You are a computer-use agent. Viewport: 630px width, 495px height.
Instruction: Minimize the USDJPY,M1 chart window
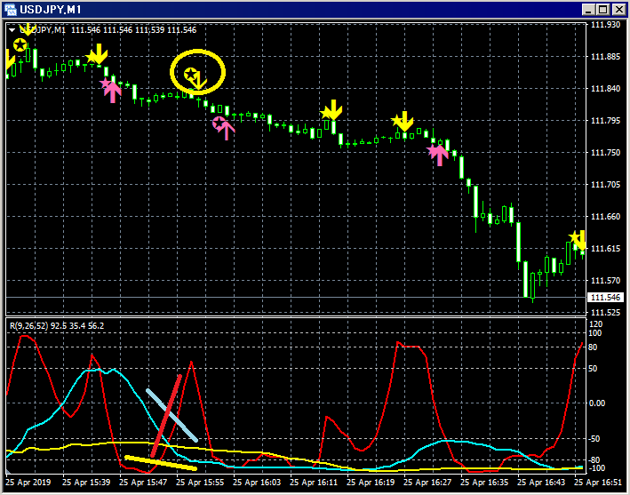(x=588, y=10)
